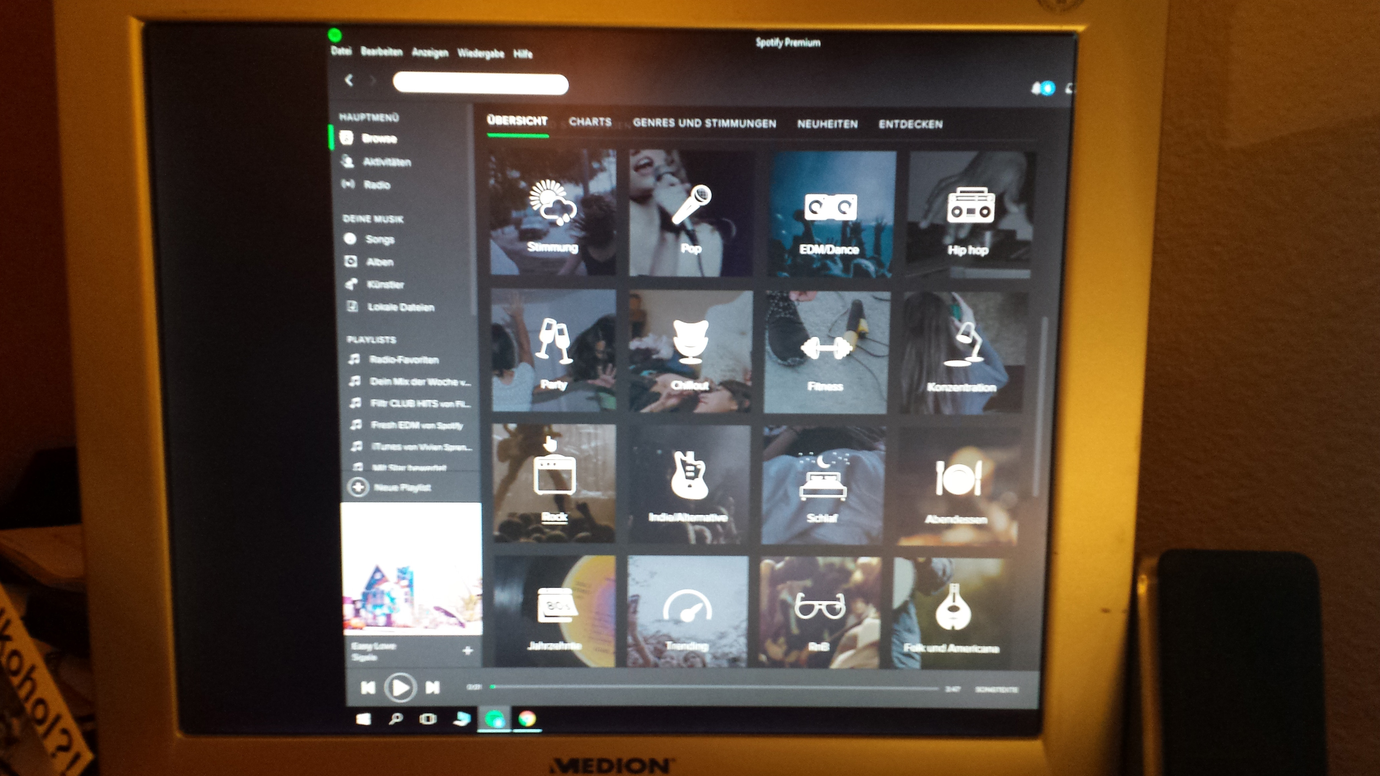Open the Fitness dumbbell tile
The width and height of the screenshot is (1380, 776).
point(827,353)
